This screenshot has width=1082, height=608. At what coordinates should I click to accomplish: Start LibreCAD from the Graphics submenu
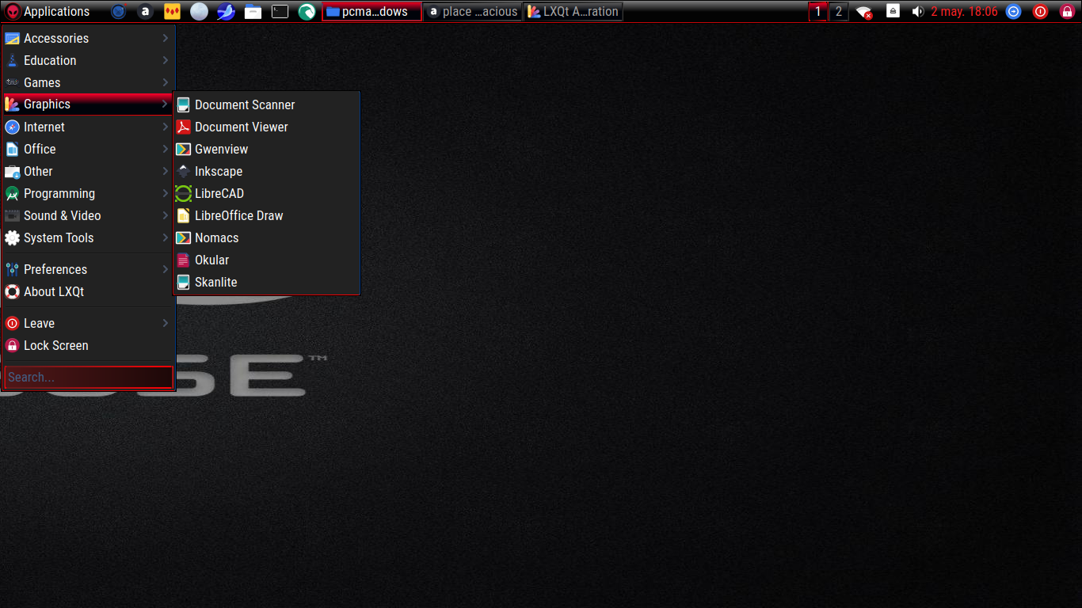(x=266, y=193)
